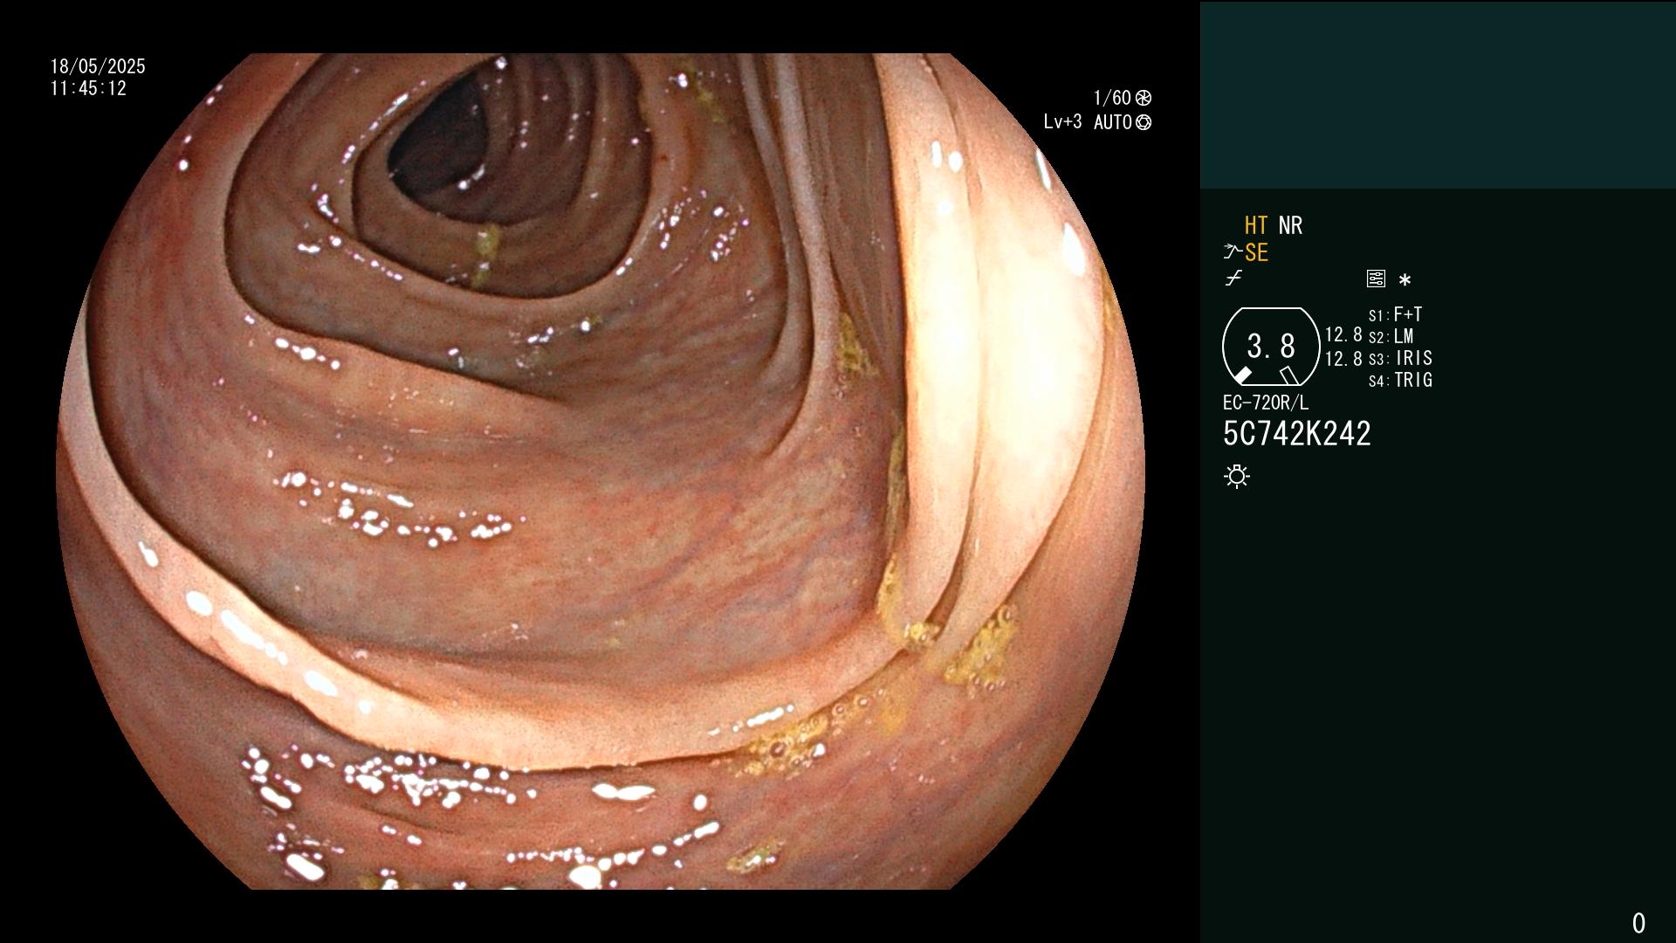The width and height of the screenshot is (1676, 943).
Task: Select the NR noise reduction indicator
Action: coord(1290,225)
